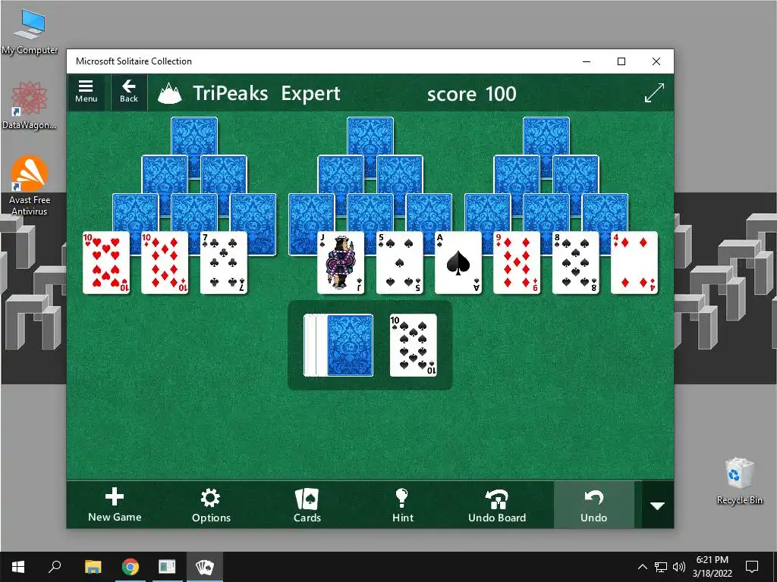Click the score 100 display
Viewport: 777px width, 582px height.
(x=472, y=93)
